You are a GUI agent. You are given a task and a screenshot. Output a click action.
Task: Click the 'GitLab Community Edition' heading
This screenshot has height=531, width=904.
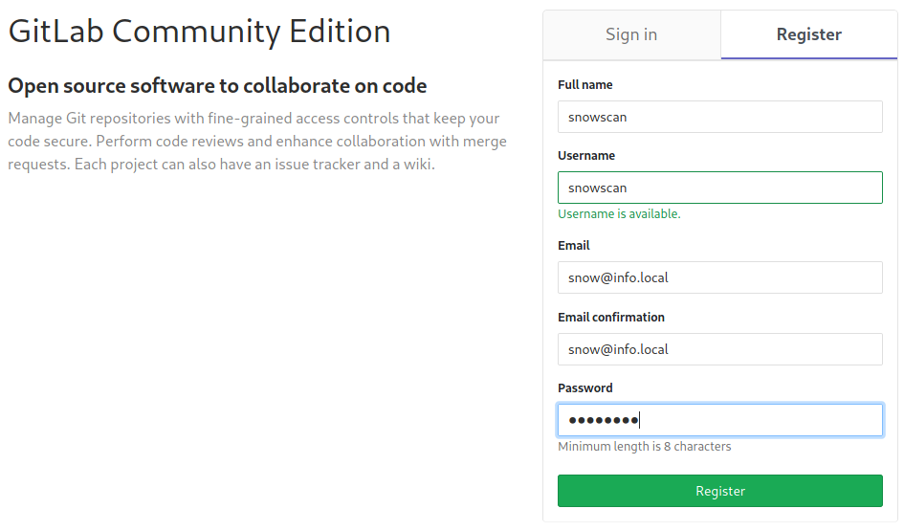[199, 32]
